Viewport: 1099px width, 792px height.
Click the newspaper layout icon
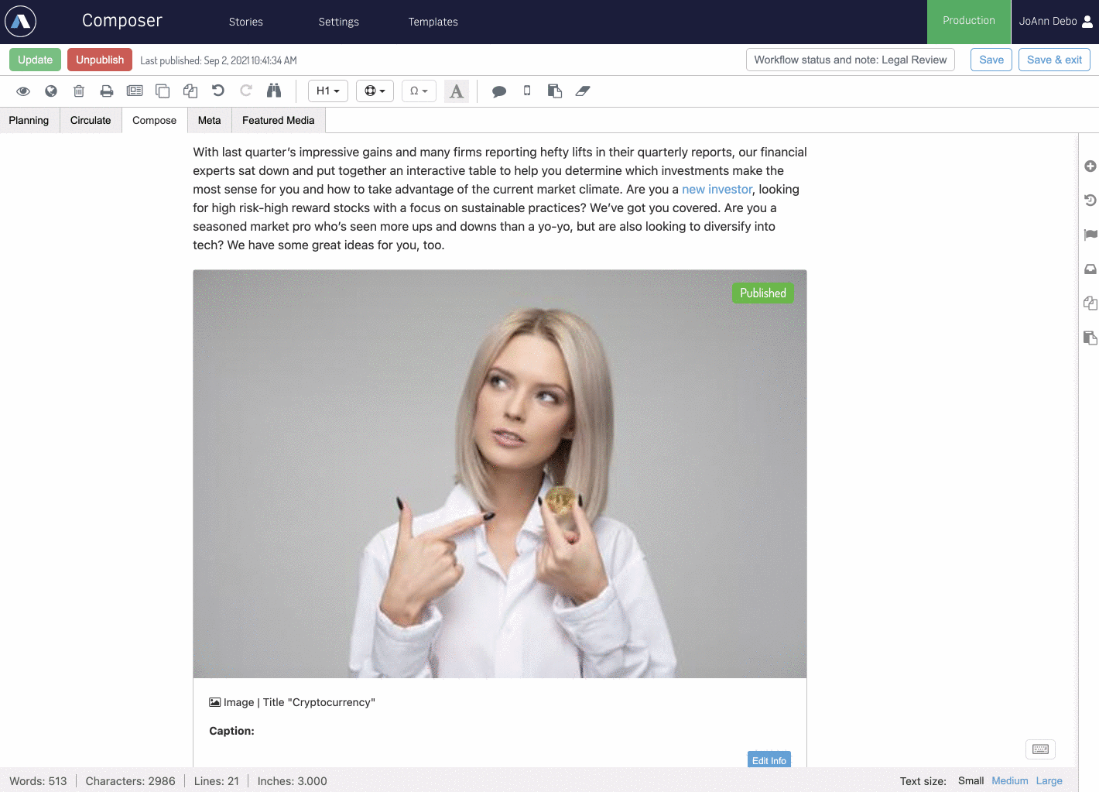[135, 91]
